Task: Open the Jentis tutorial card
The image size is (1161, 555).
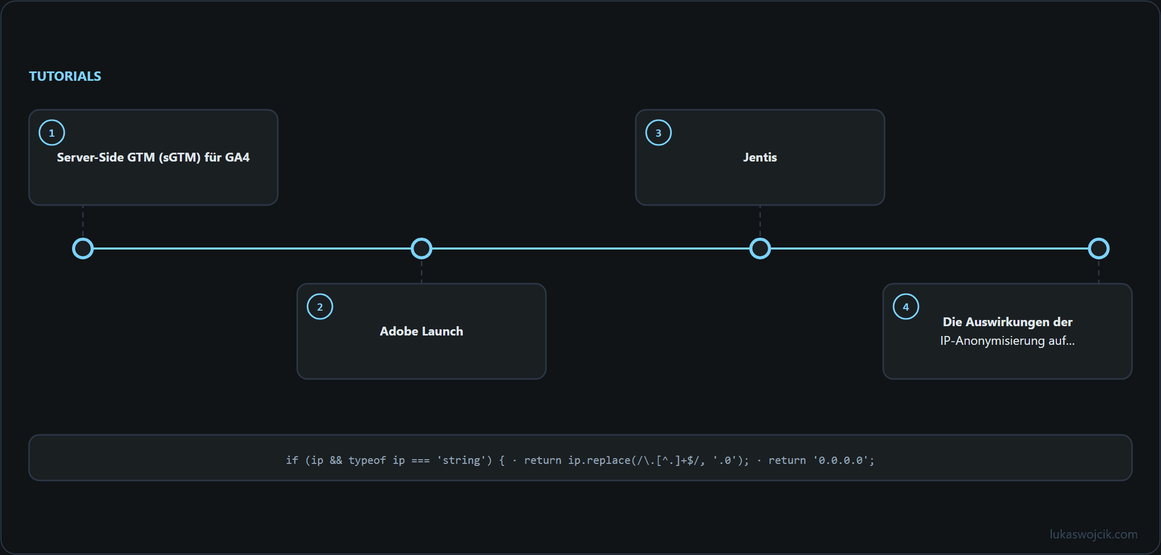Action: pyautogui.click(x=760, y=157)
